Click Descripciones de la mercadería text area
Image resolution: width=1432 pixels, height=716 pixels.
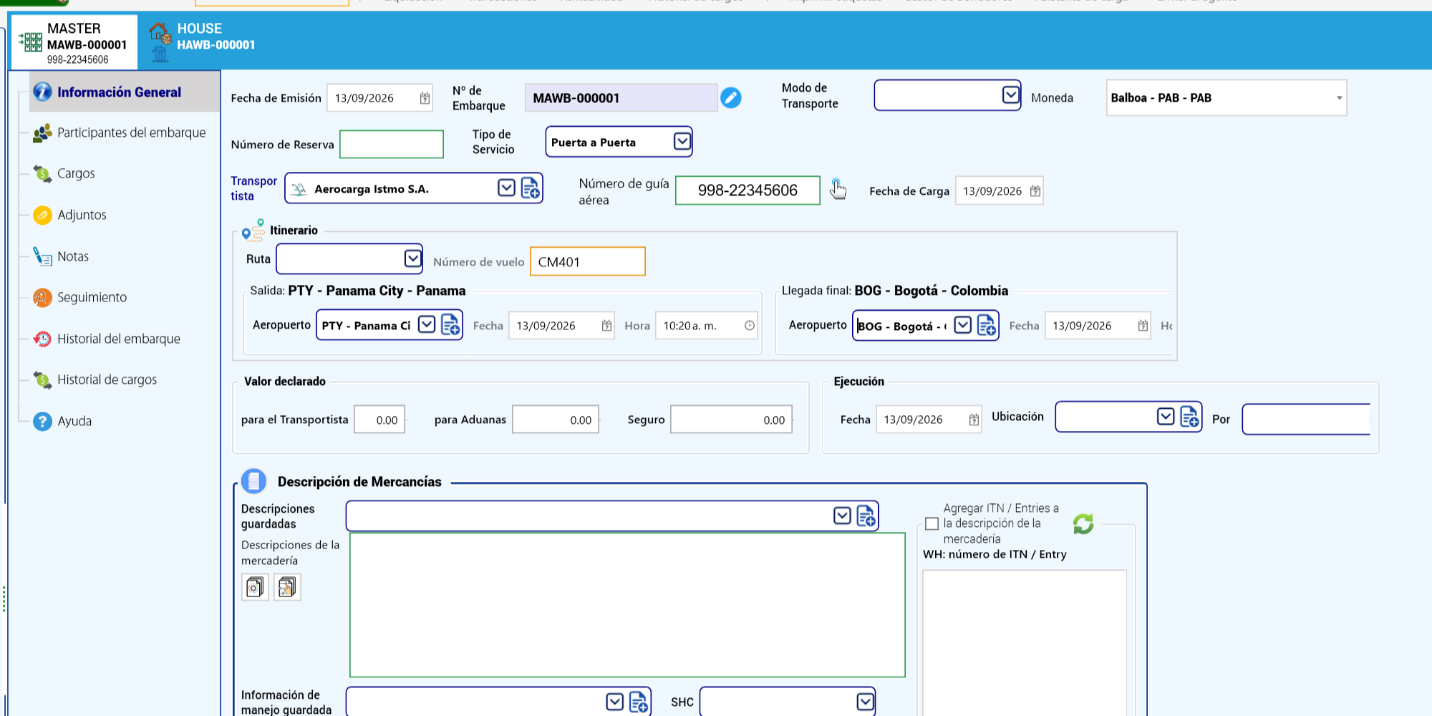627,605
